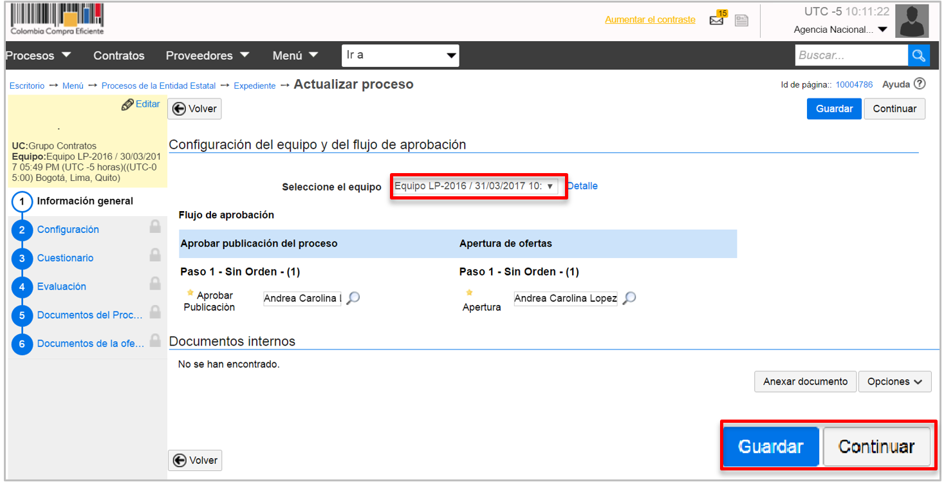This screenshot has width=944, height=482.
Task: Expand the Agencia Nacional account dropdown
Action: (x=840, y=30)
